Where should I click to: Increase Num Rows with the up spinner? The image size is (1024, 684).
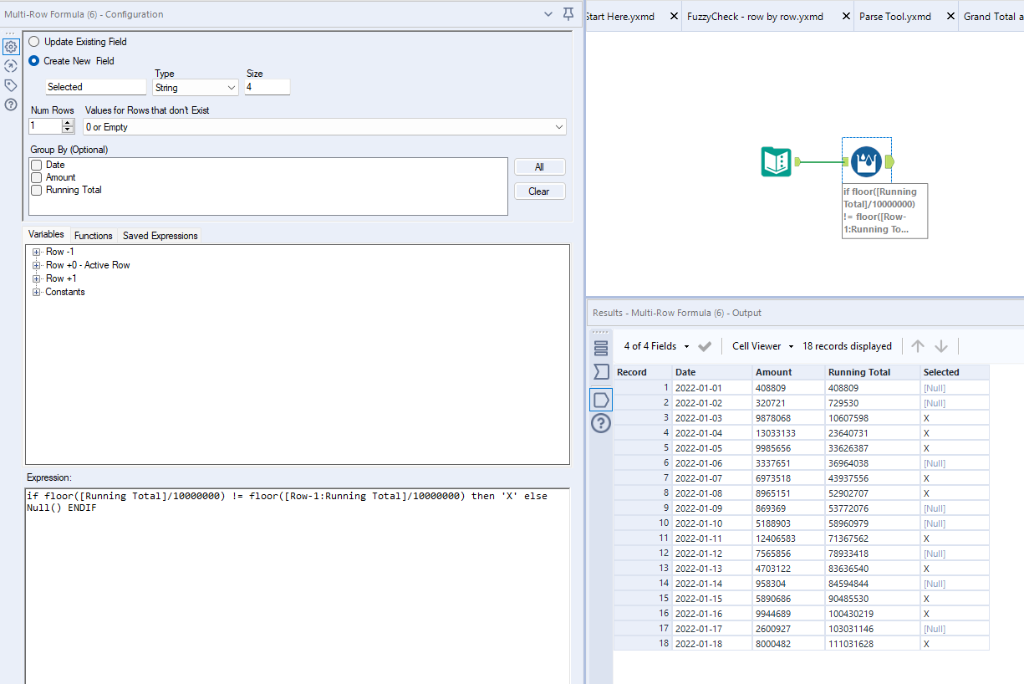click(x=69, y=123)
